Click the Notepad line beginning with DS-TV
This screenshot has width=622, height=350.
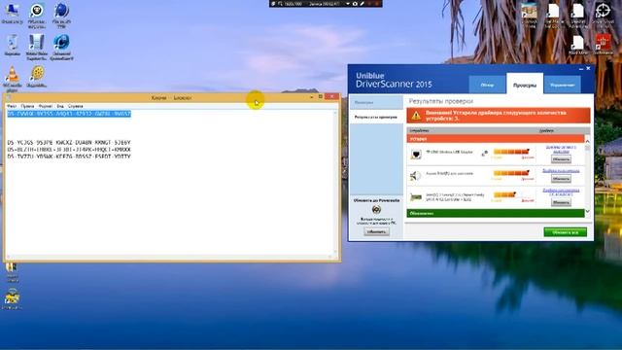click(69, 157)
